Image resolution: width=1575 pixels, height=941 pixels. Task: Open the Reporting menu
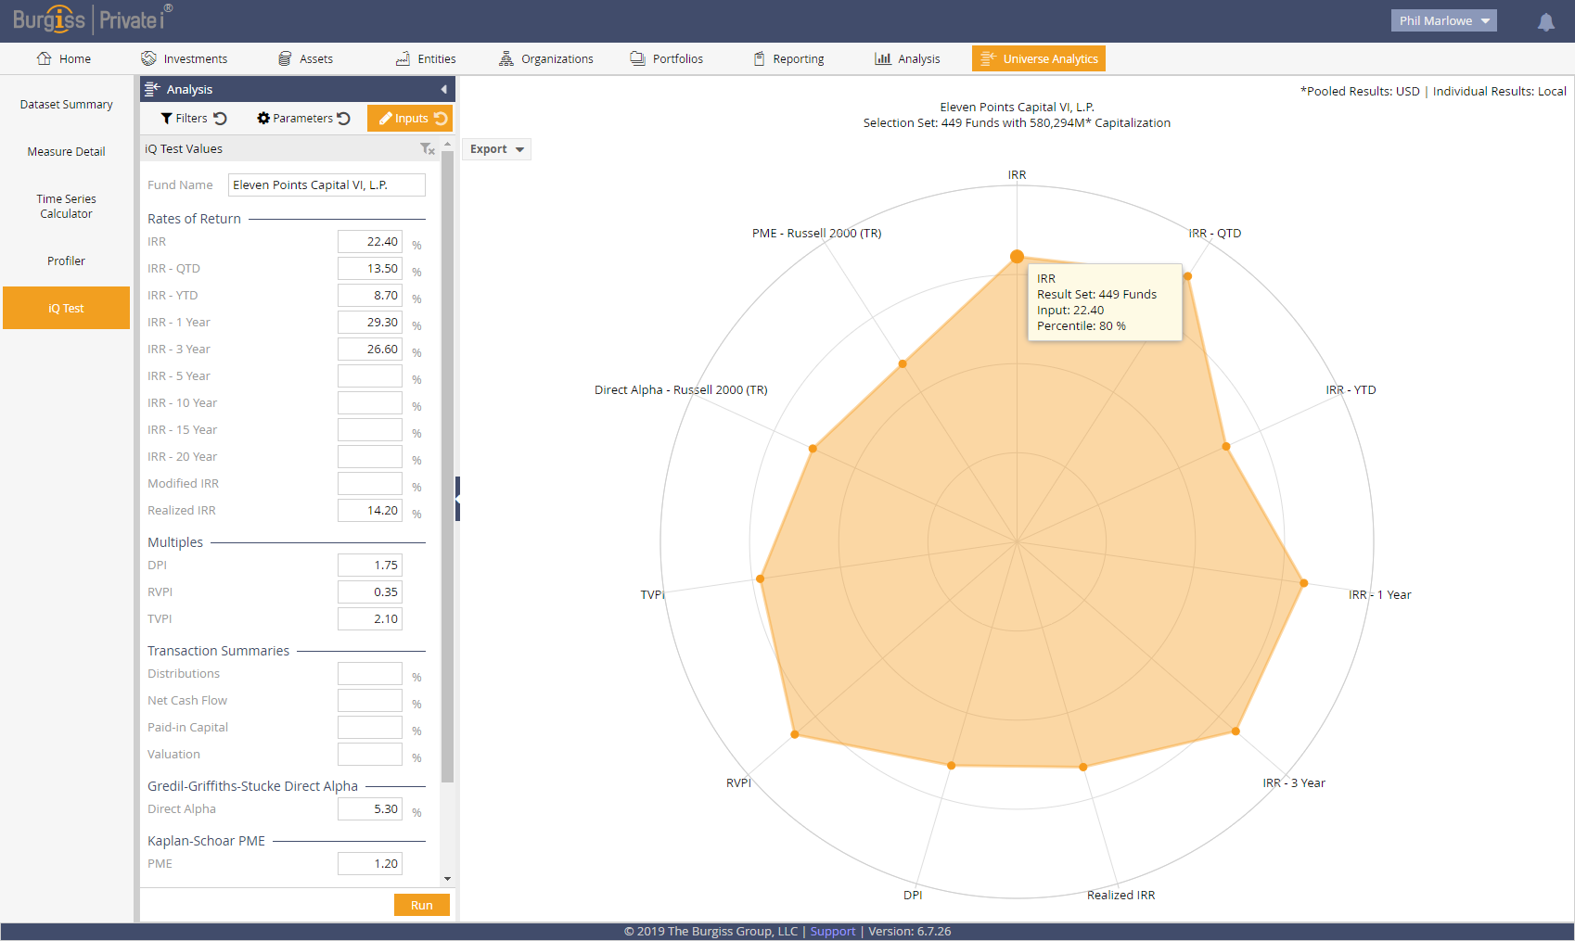coord(788,58)
